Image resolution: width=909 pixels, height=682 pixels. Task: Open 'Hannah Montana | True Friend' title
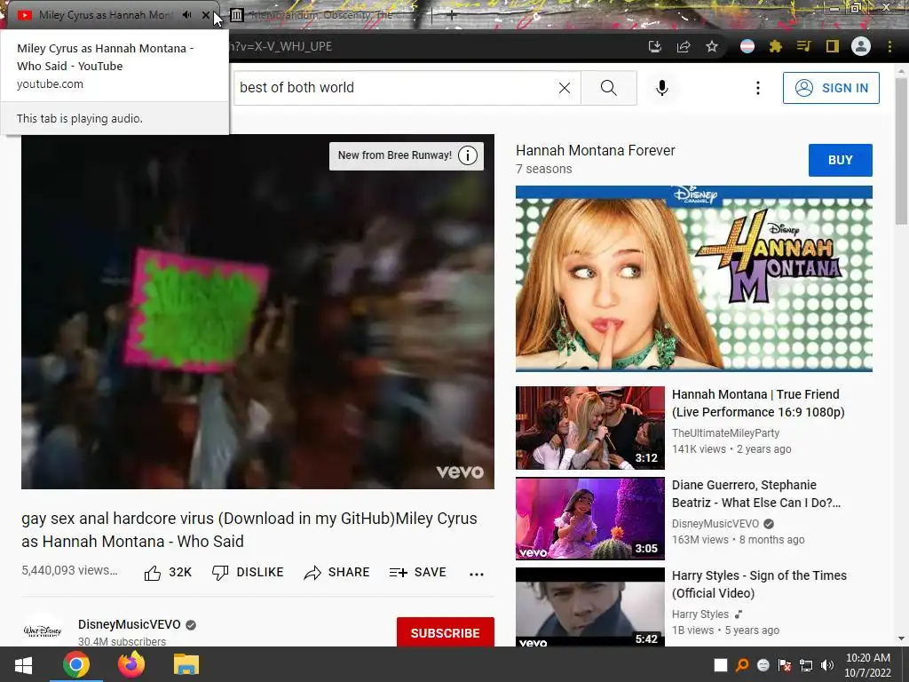[758, 403]
